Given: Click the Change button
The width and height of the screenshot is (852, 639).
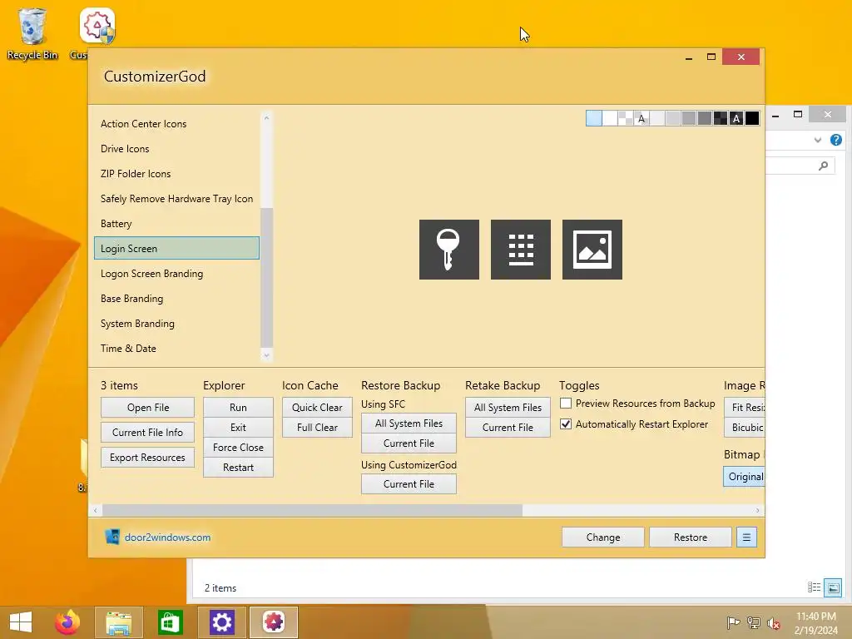Looking at the screenshot, I should tap(603, 537).
